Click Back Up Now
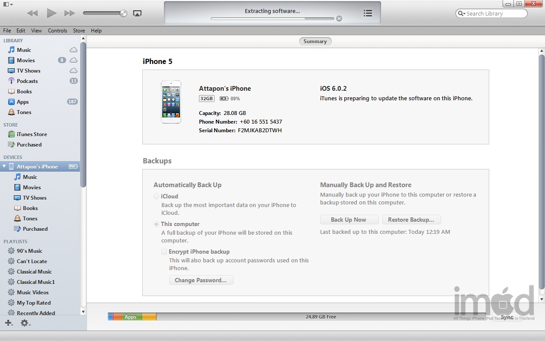Viewport: 545px width, 341px height. (x=349, y=220)
